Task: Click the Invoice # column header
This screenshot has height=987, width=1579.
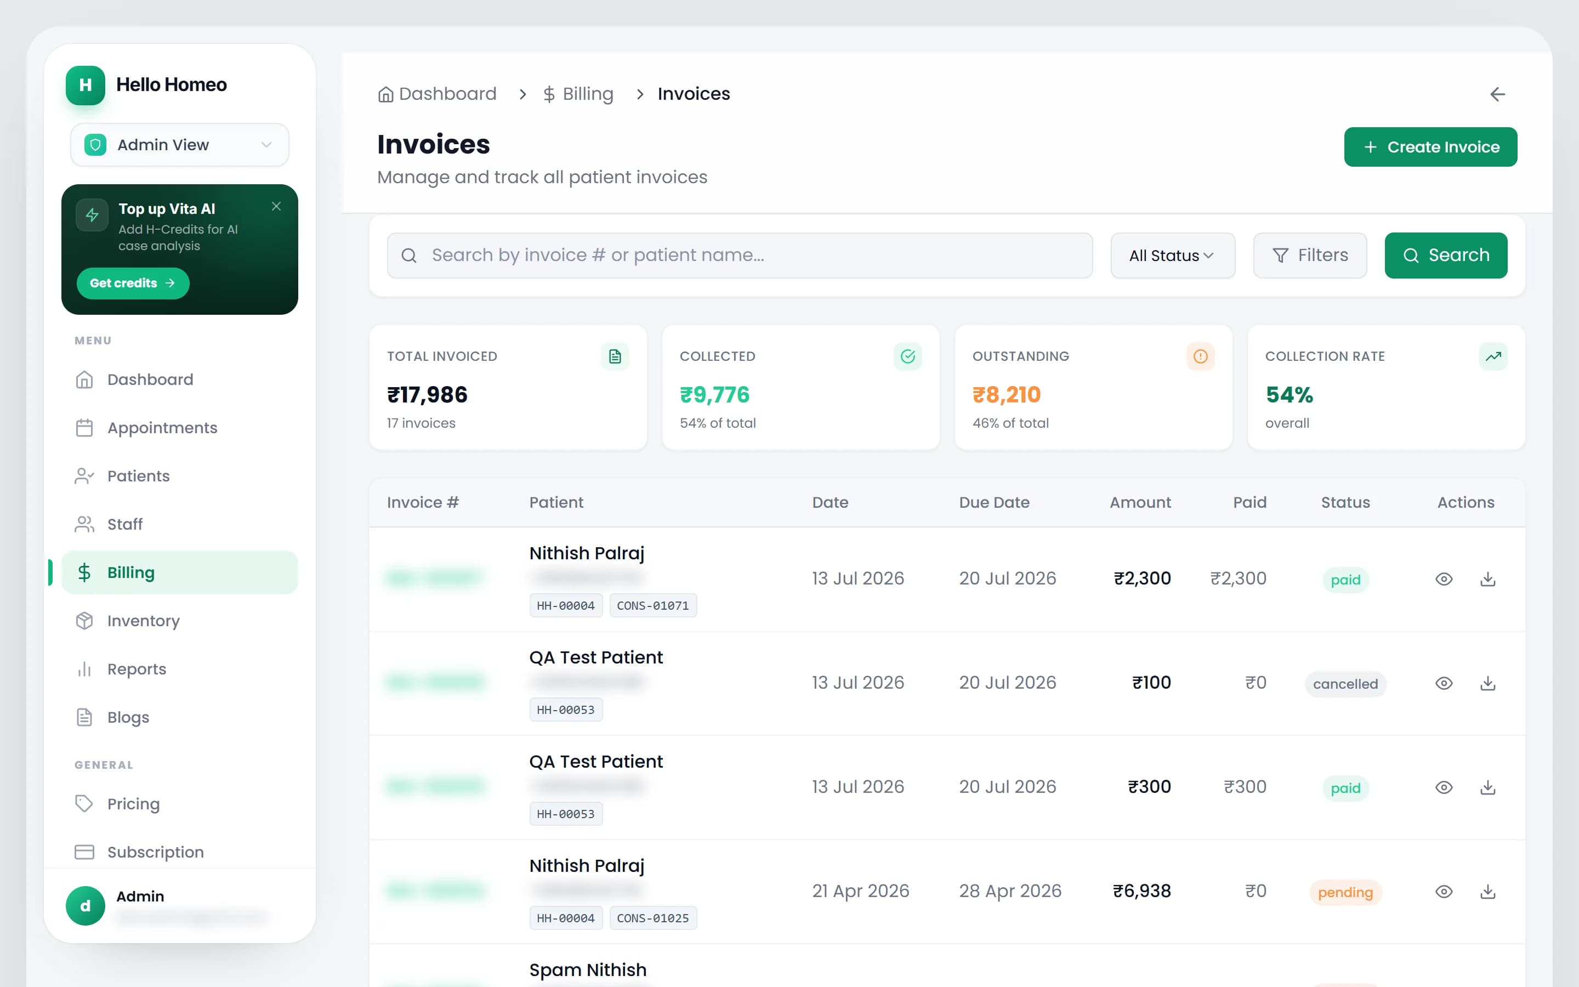Action: 423,503
